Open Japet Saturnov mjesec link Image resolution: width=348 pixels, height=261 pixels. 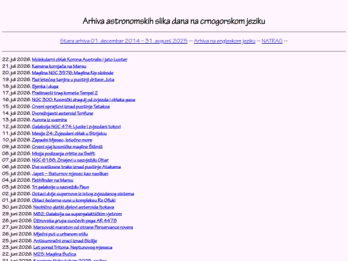(x=70, y=173)
